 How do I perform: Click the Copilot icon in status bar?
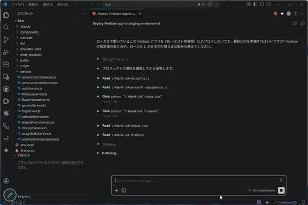[x=259, y=202]
